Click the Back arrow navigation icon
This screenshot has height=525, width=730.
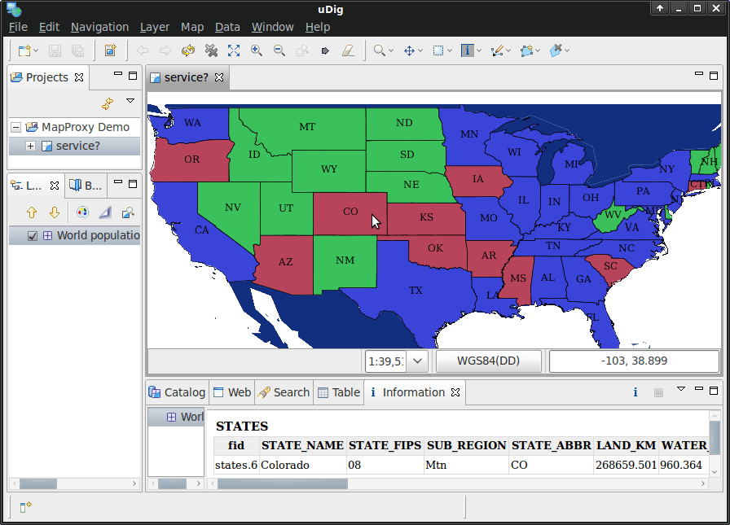point(143,50)
